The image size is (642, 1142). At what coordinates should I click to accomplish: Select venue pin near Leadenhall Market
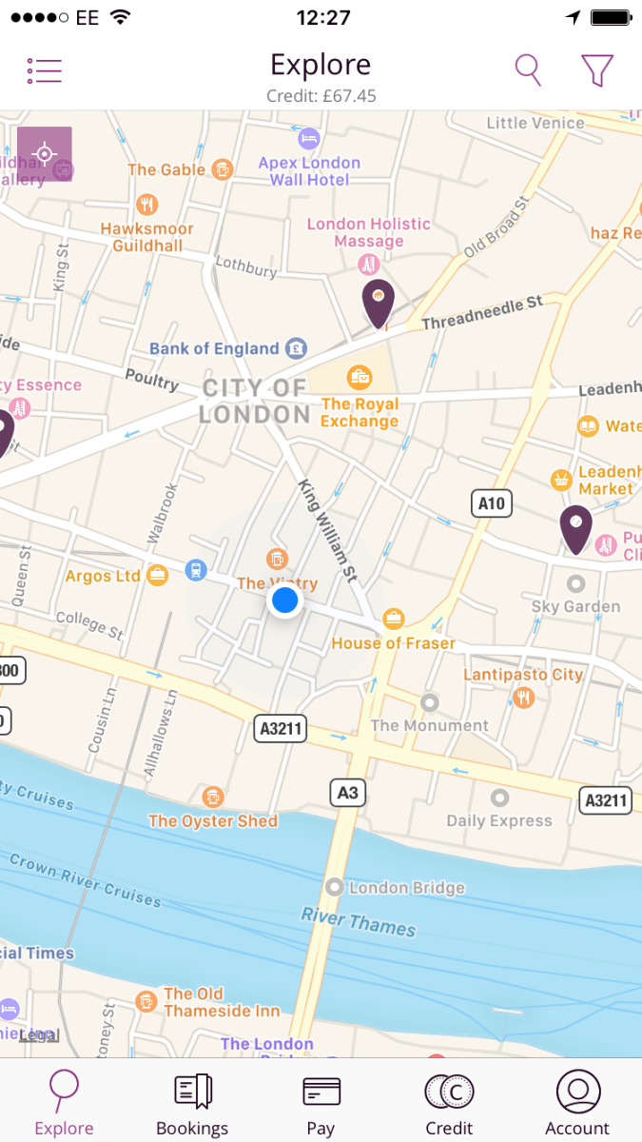coord(575,530)
